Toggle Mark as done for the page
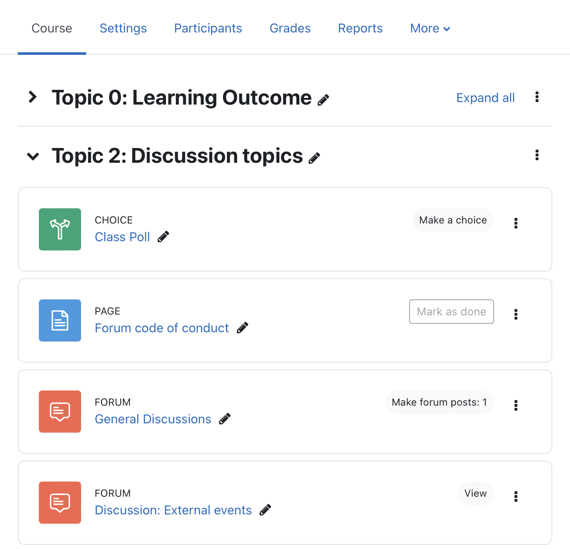The image size is (570, 549). [451, 312]
